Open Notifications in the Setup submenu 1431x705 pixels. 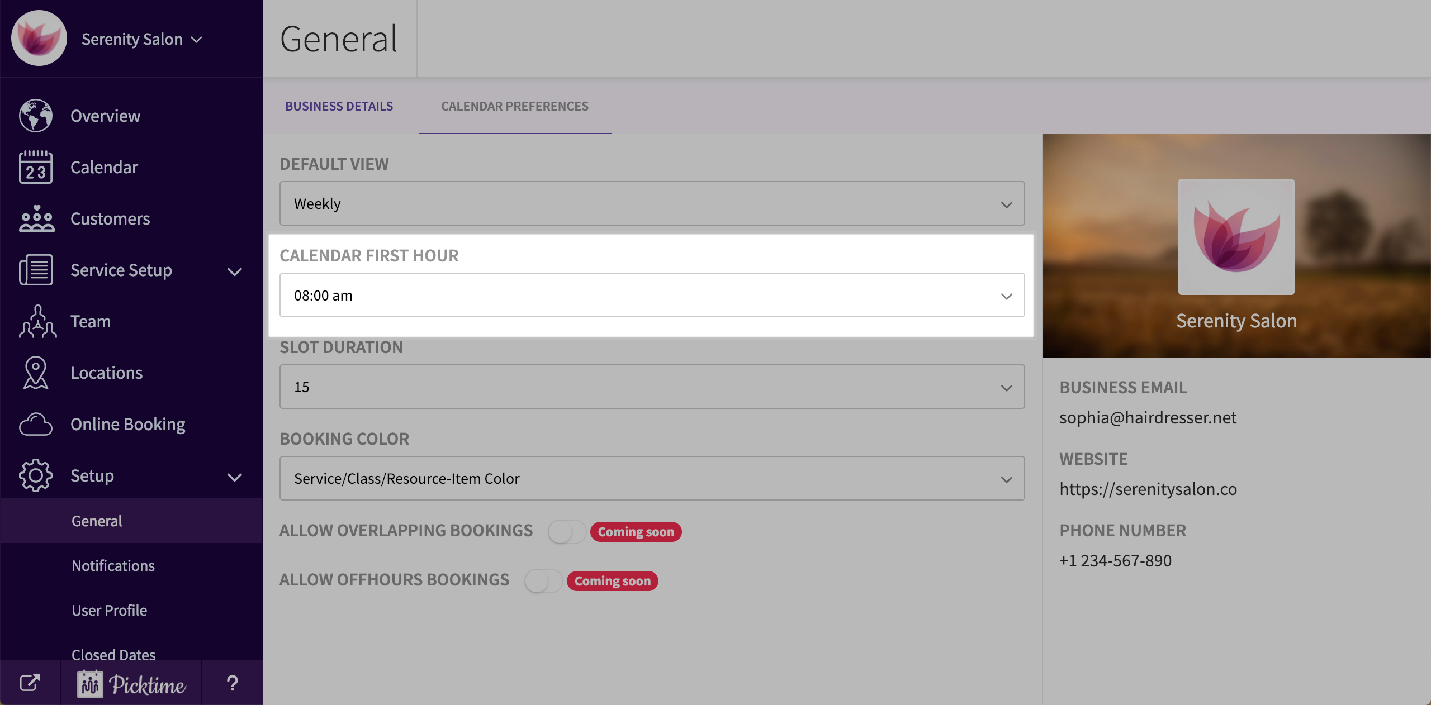point(113,565)
